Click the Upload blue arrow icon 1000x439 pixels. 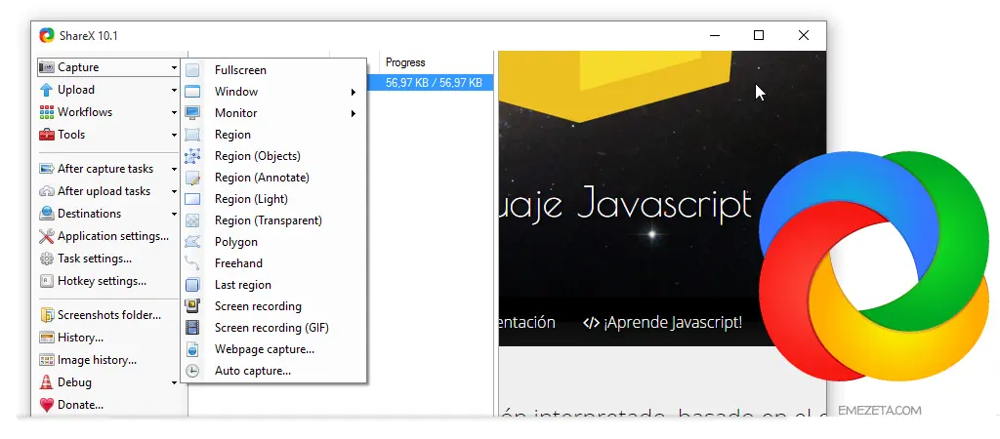[x=47, y=90]
